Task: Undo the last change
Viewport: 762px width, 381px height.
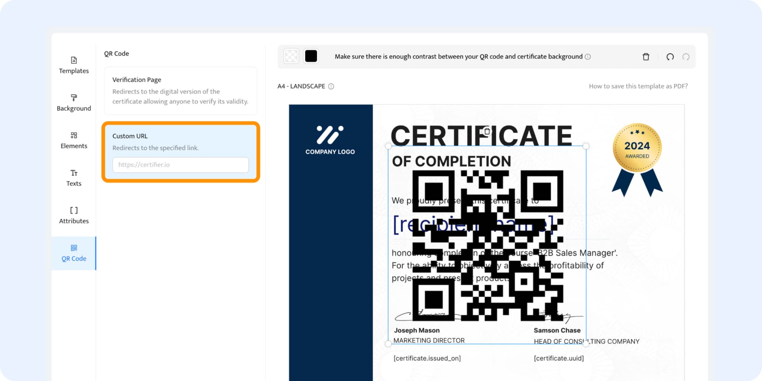Action: coord(670,57)
